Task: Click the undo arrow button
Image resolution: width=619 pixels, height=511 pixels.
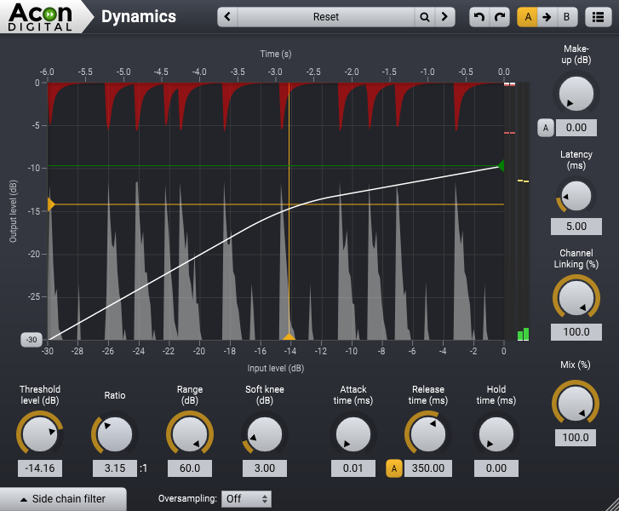Action: click(480, 17)
